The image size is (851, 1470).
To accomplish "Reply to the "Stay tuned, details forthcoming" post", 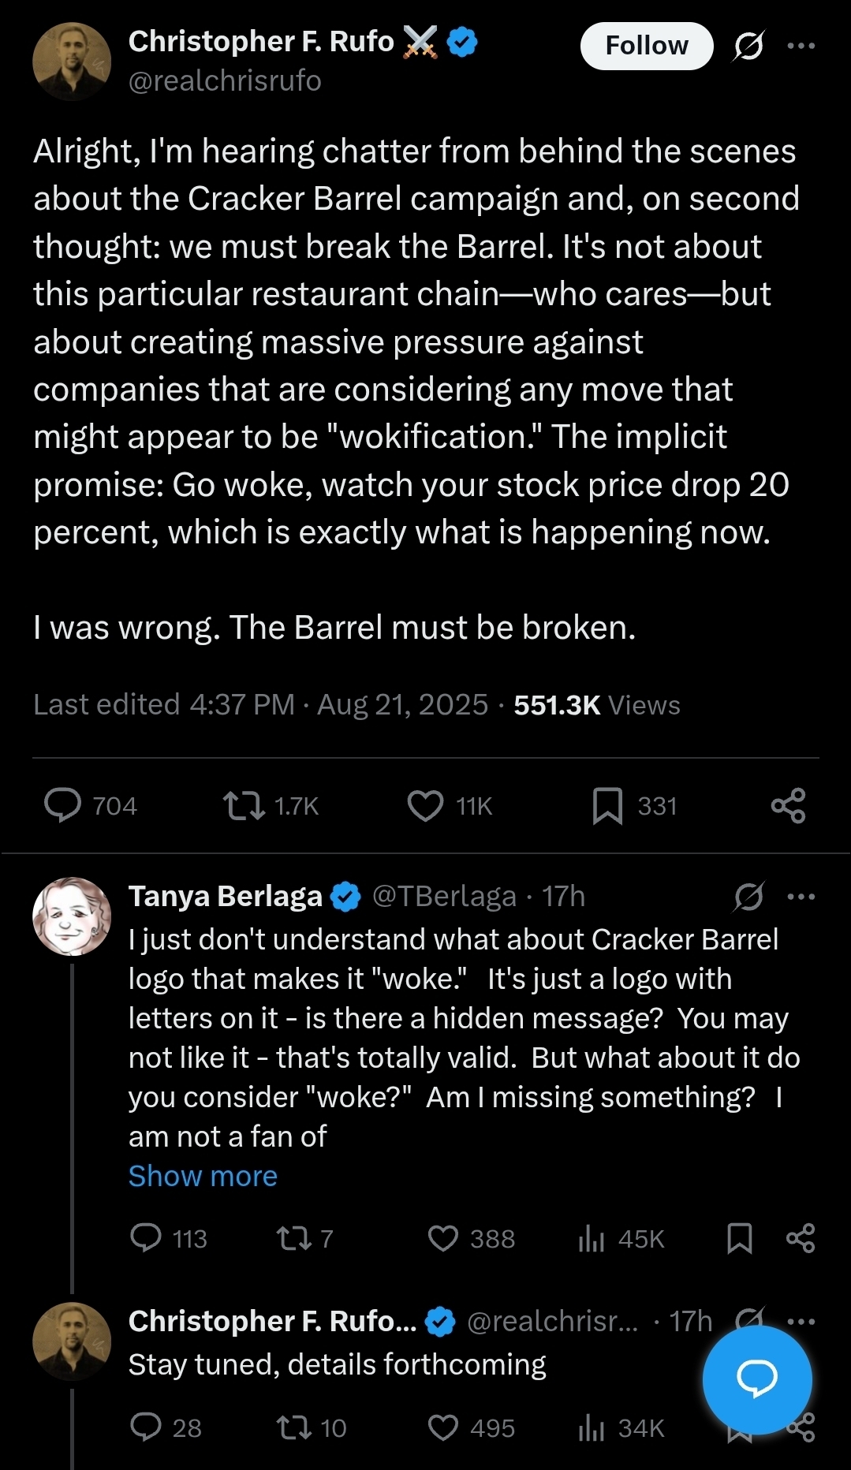I will coord(146,1427).
